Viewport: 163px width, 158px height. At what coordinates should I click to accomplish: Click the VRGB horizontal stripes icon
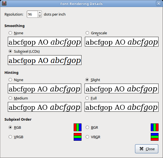(x=78, y=137)
